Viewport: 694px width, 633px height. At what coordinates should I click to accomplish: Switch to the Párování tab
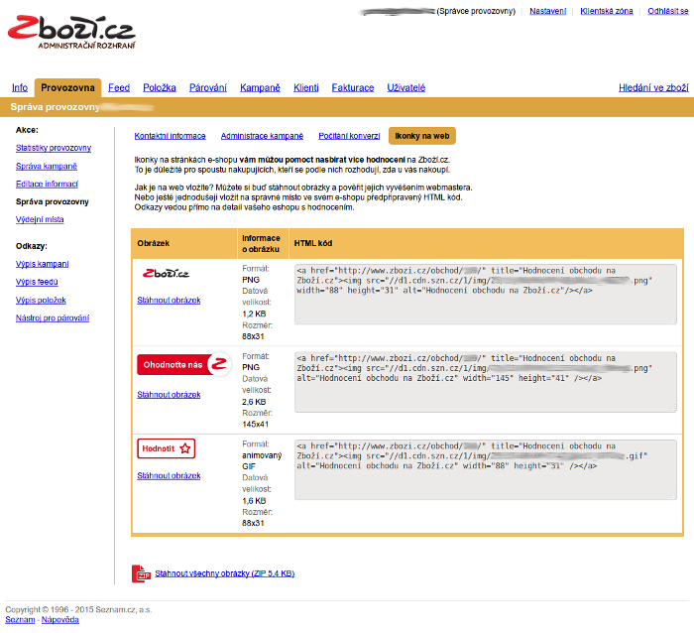(208, 87)
